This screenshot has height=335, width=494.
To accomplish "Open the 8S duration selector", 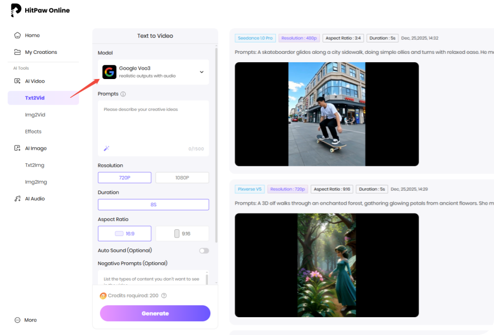I will click(x=153, y=204).
